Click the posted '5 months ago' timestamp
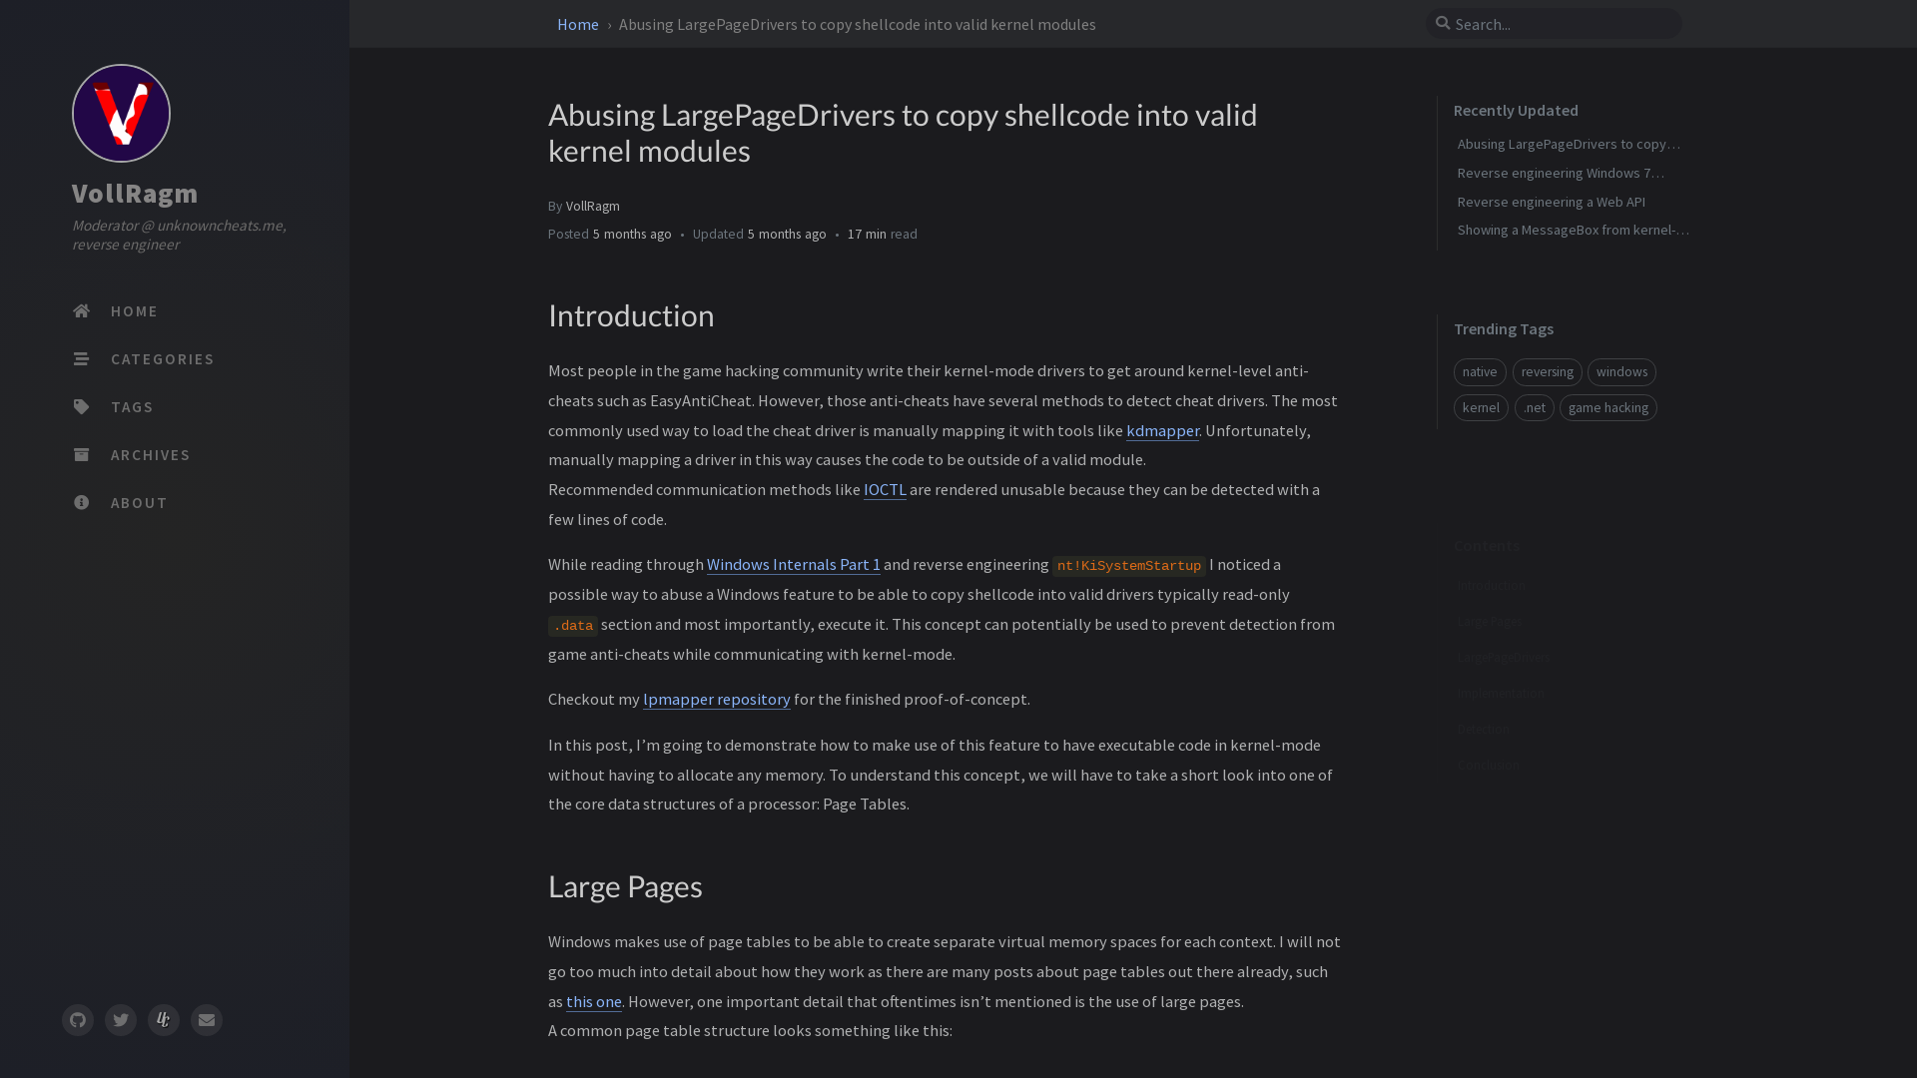1917x1078 pixels. tap(632, 234)
